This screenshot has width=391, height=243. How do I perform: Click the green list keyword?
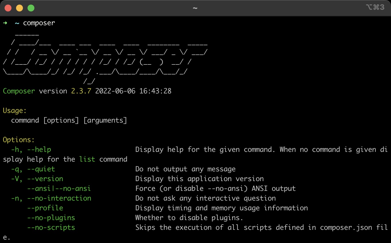tap(87, 159)
